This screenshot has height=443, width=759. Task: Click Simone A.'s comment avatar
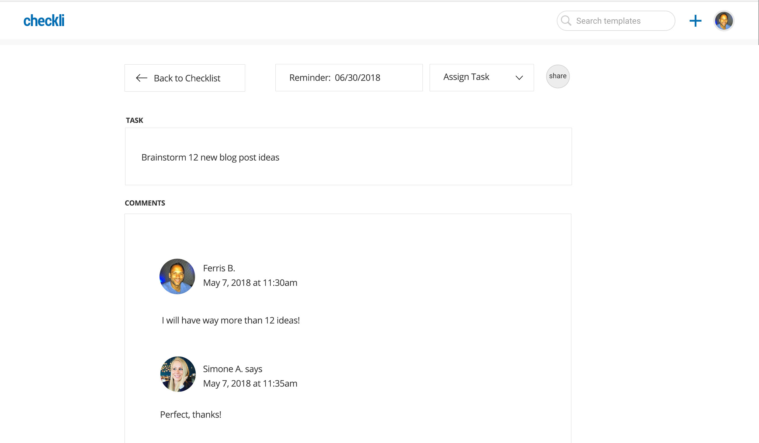tap(178, 374)
